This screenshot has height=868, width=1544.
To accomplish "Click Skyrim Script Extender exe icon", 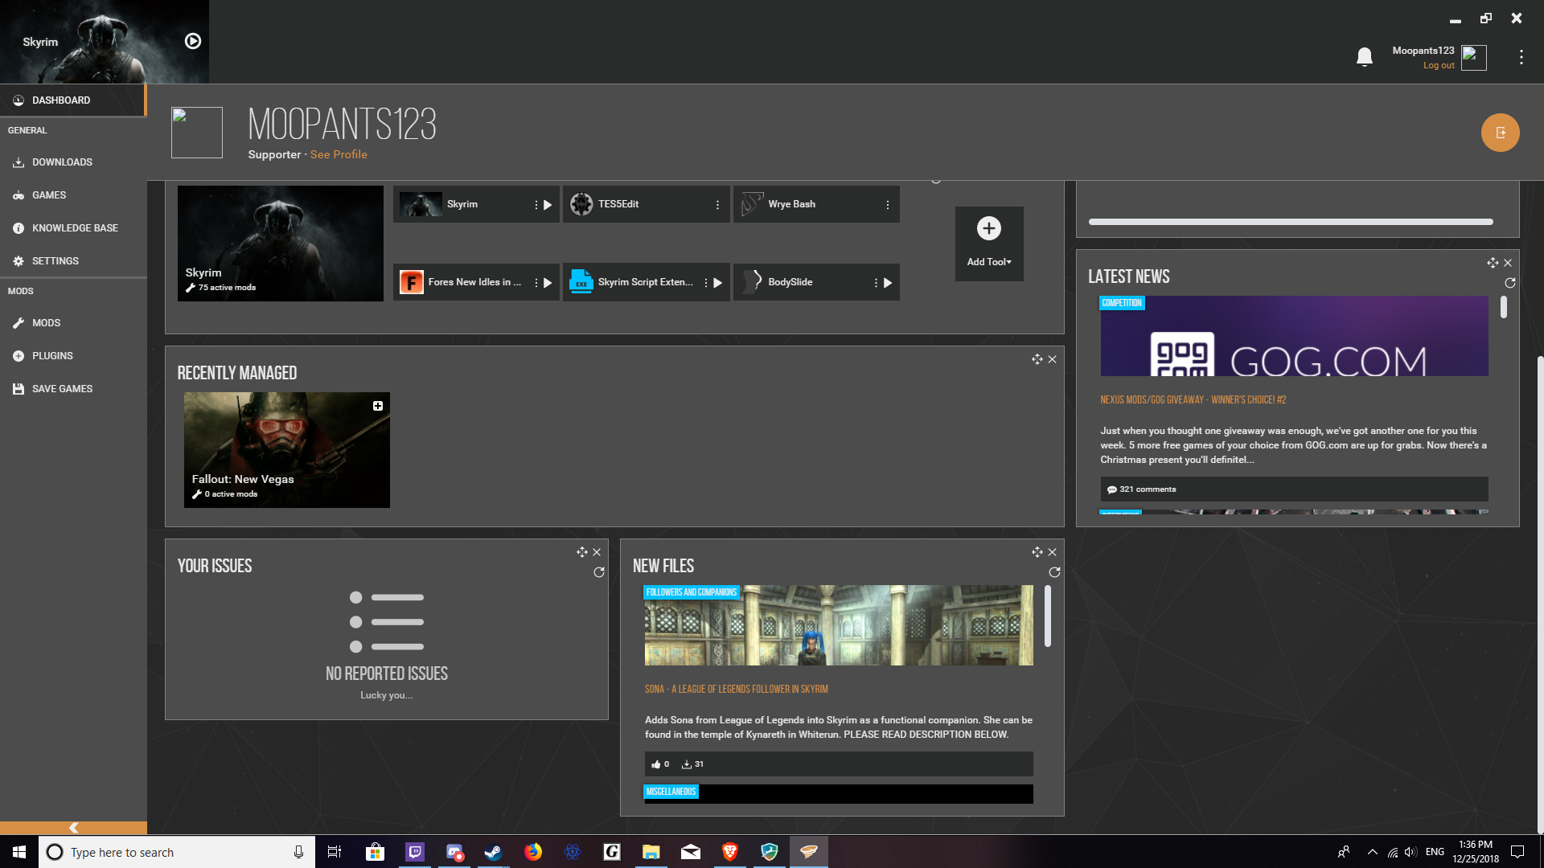I will (x=581, y=281).
